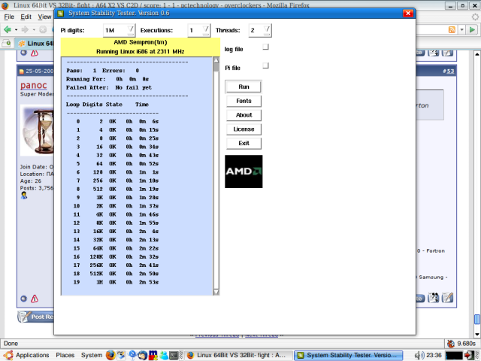Open Firefox View menu
Viewport: 481px width, 361px height.
click(44, 17)
